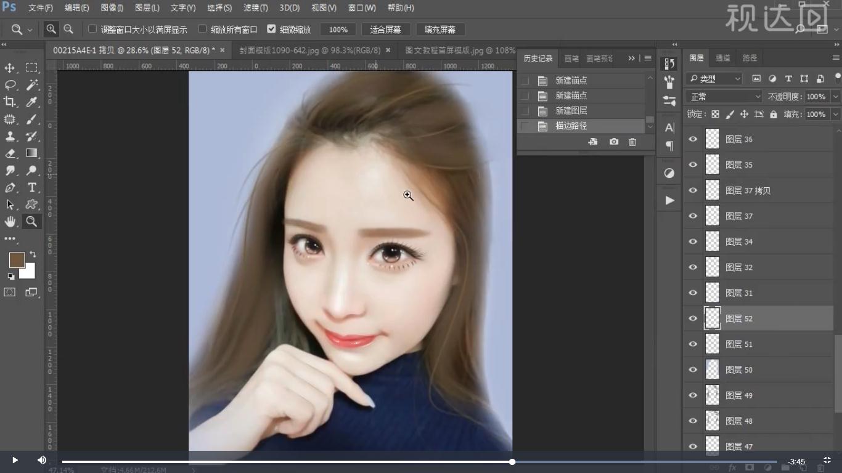Select the Lasso tool

point(10,85)
